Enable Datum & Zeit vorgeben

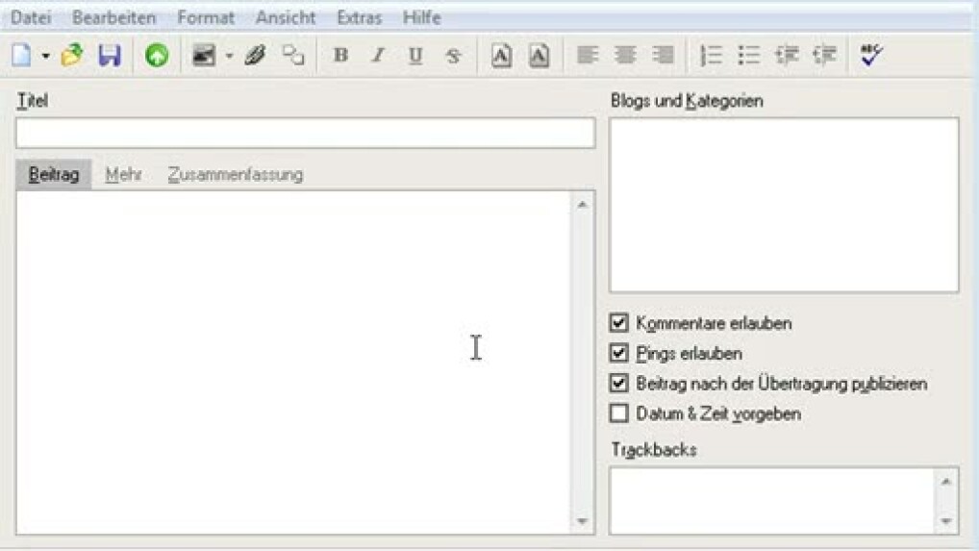[x=619, y=413]
